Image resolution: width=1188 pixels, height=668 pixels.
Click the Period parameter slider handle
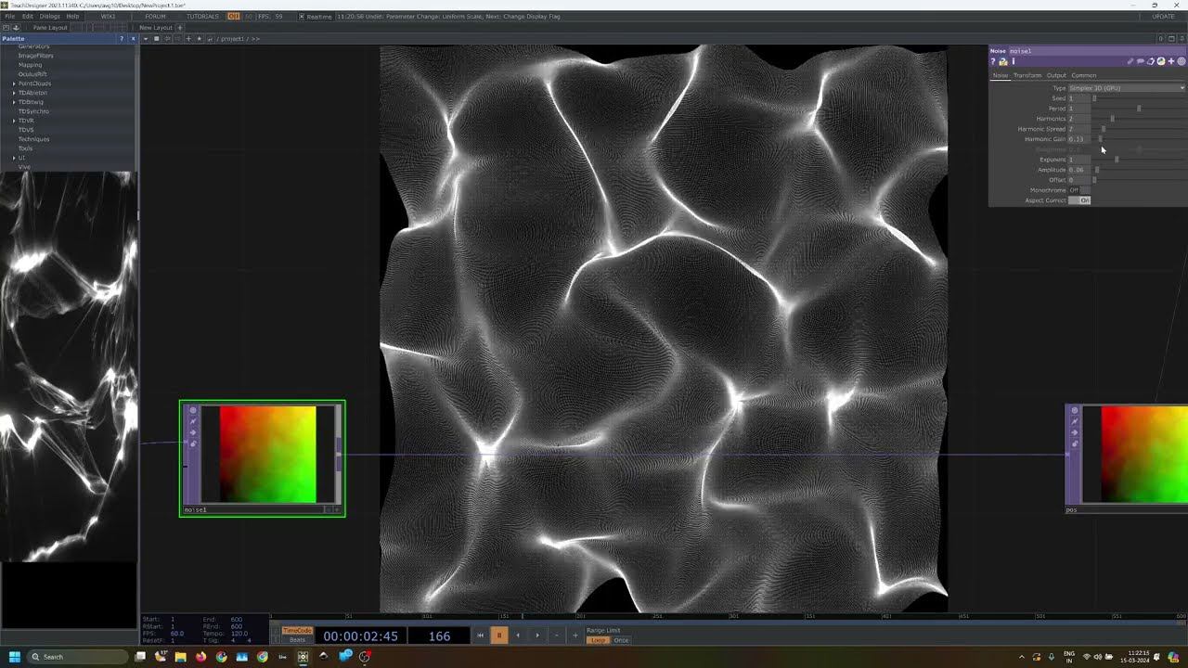[x=1139, y=109]
